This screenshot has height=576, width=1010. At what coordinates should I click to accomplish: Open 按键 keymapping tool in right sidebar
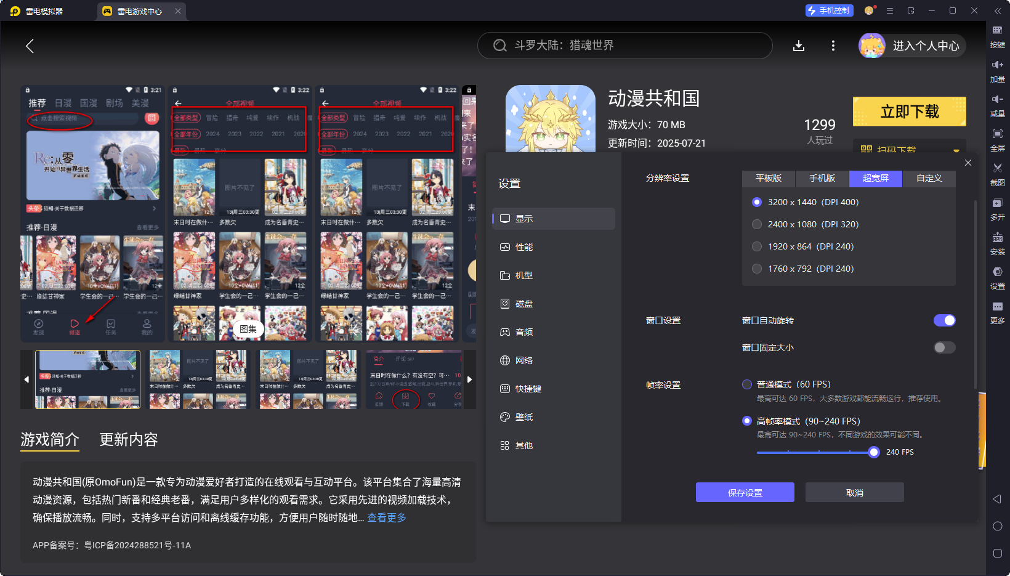point(998,37)
